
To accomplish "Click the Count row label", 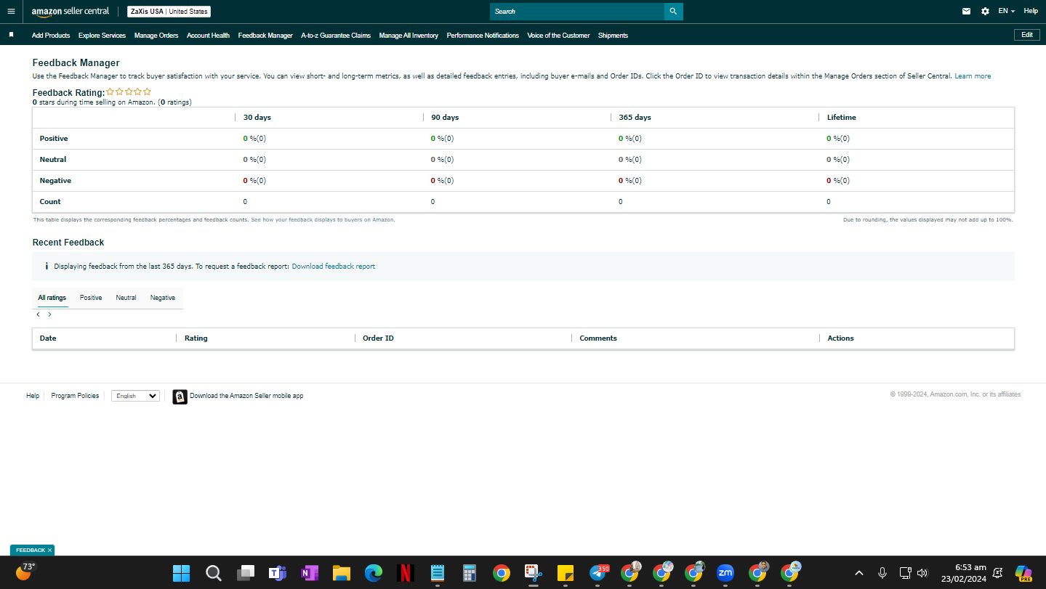I will [50, 202].
